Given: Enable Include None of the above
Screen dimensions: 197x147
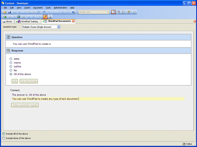Looking at the screenshot, I should (4, 138).
